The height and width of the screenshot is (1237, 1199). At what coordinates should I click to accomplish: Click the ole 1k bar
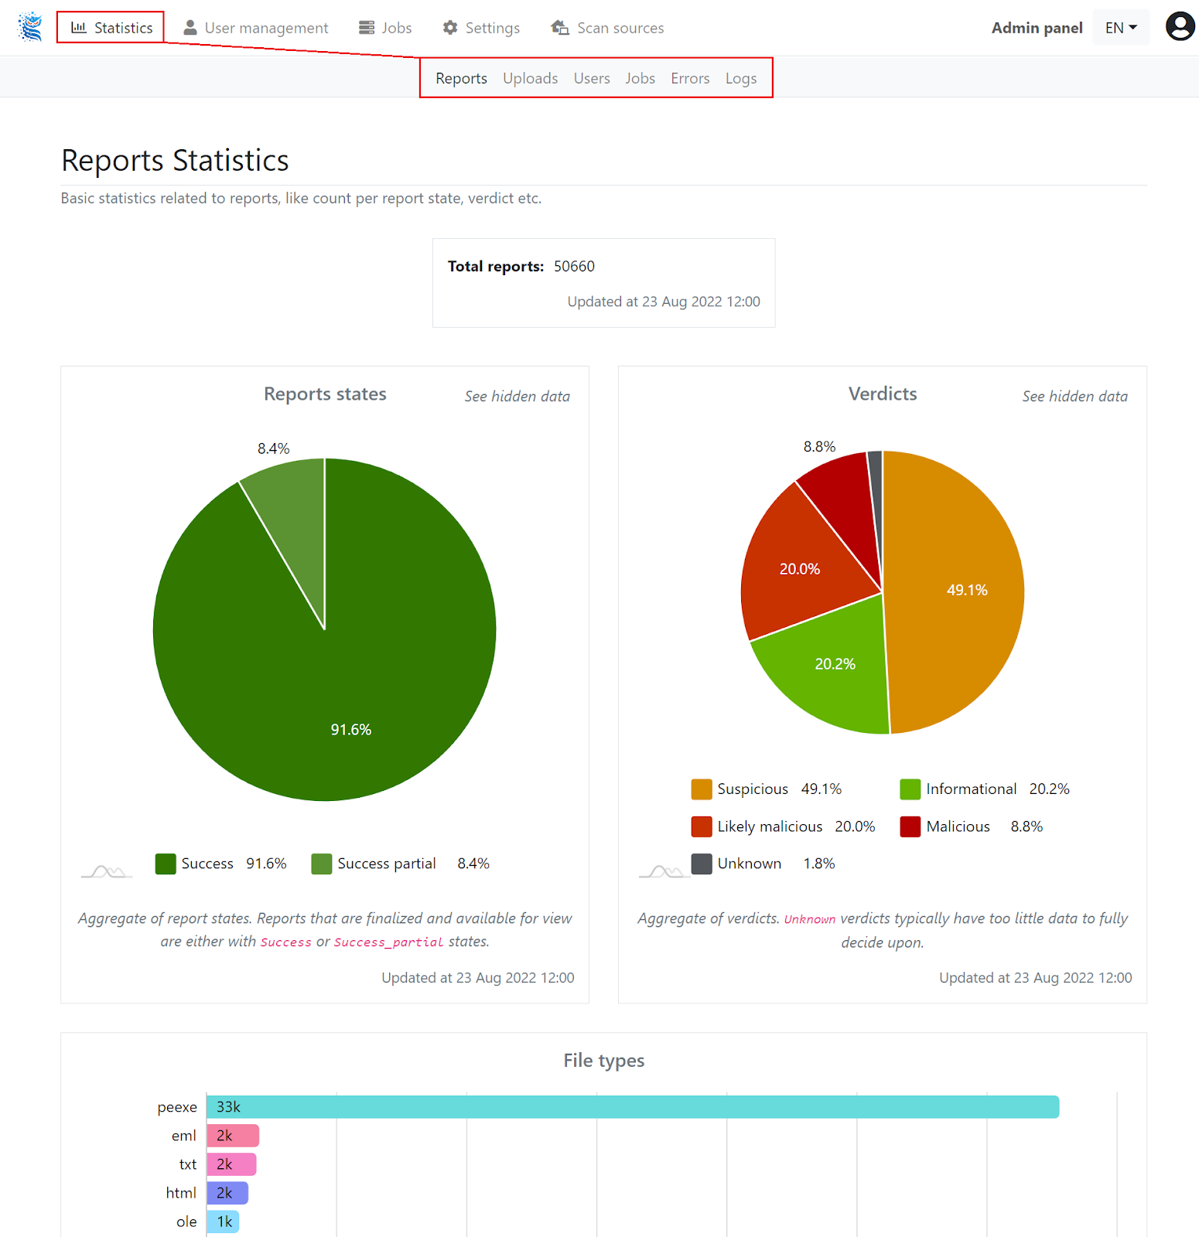pos(223,1222)
